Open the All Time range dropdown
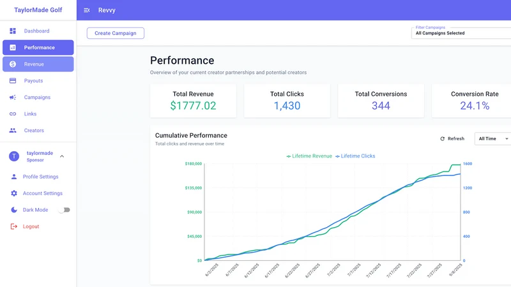Image resolution: width=511 pixels, height=287 pixels. coord(492,138)
